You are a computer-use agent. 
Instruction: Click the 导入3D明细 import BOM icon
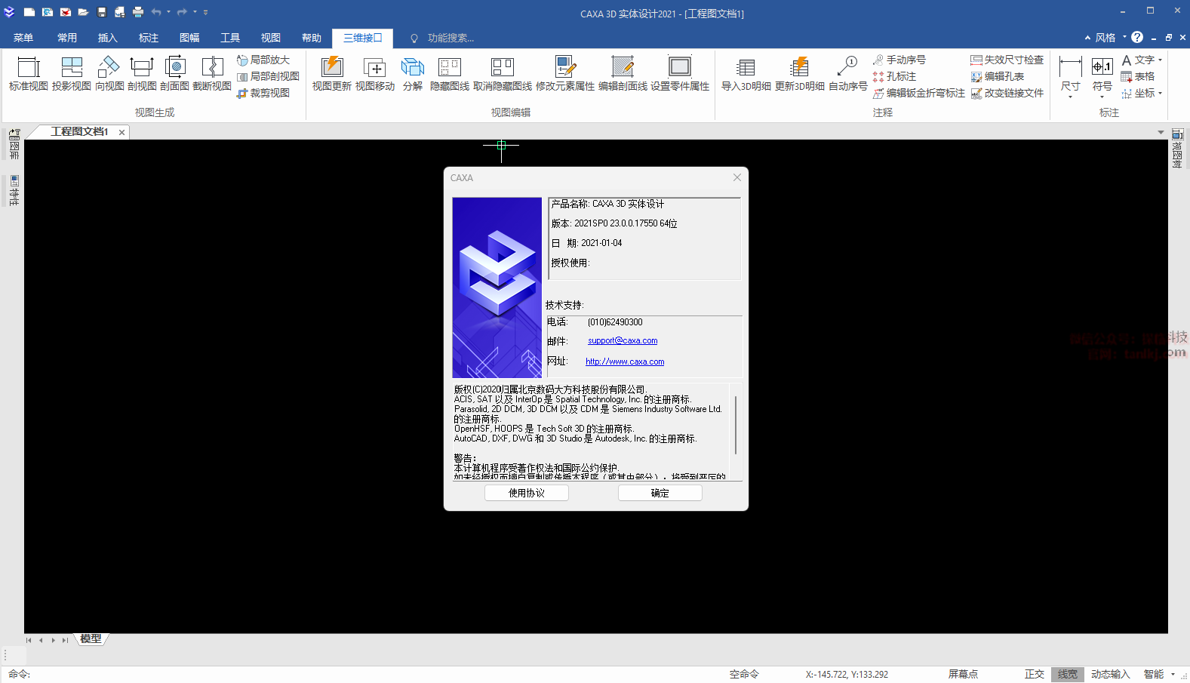(x=746, y=73)
